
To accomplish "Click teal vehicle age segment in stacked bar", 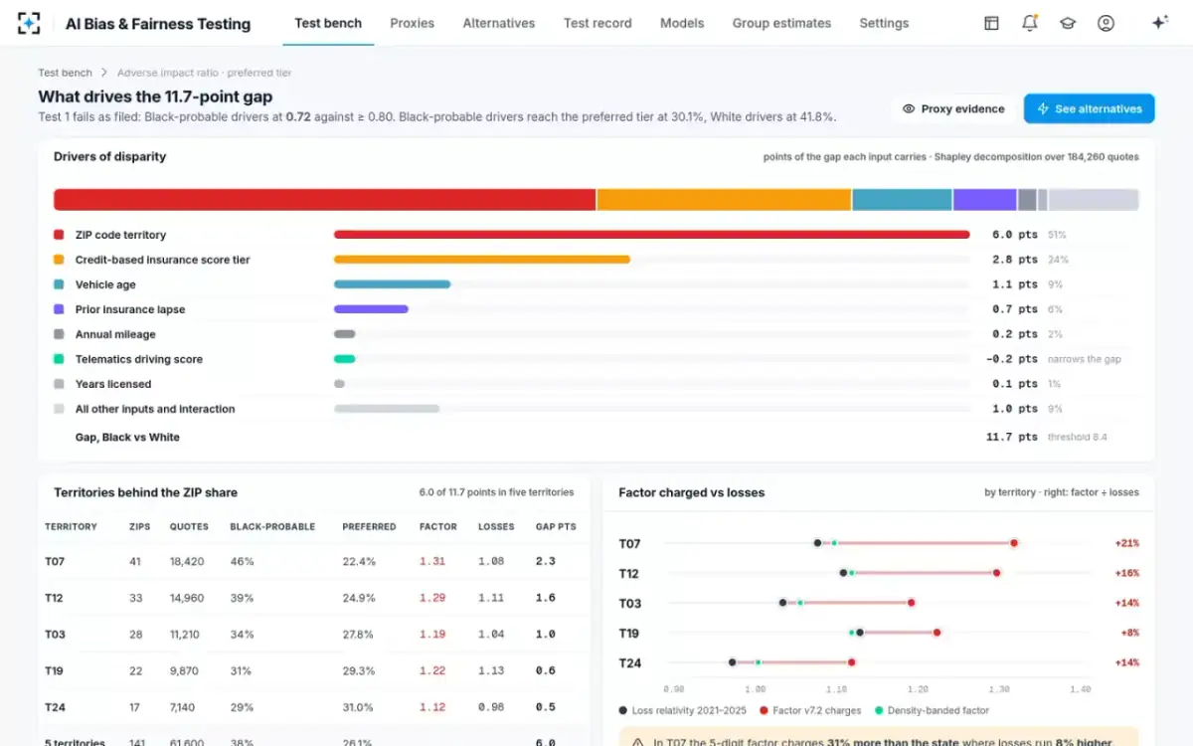I will click(902, 199).
